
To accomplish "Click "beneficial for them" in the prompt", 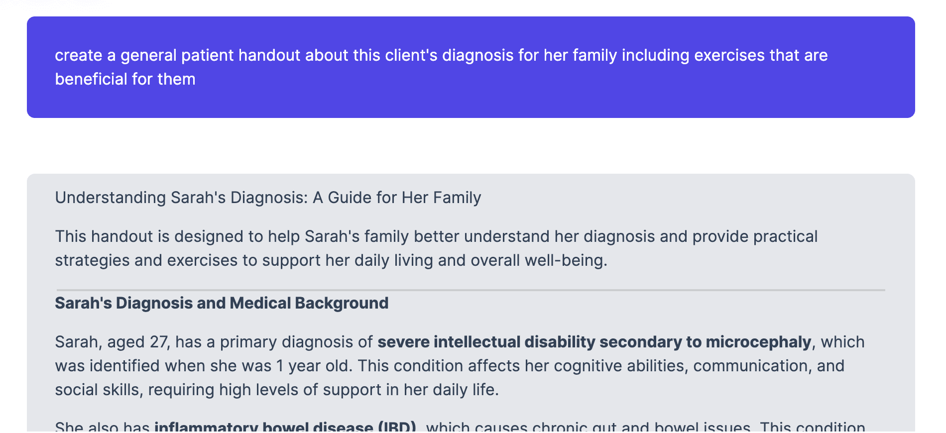I will 125,79.
